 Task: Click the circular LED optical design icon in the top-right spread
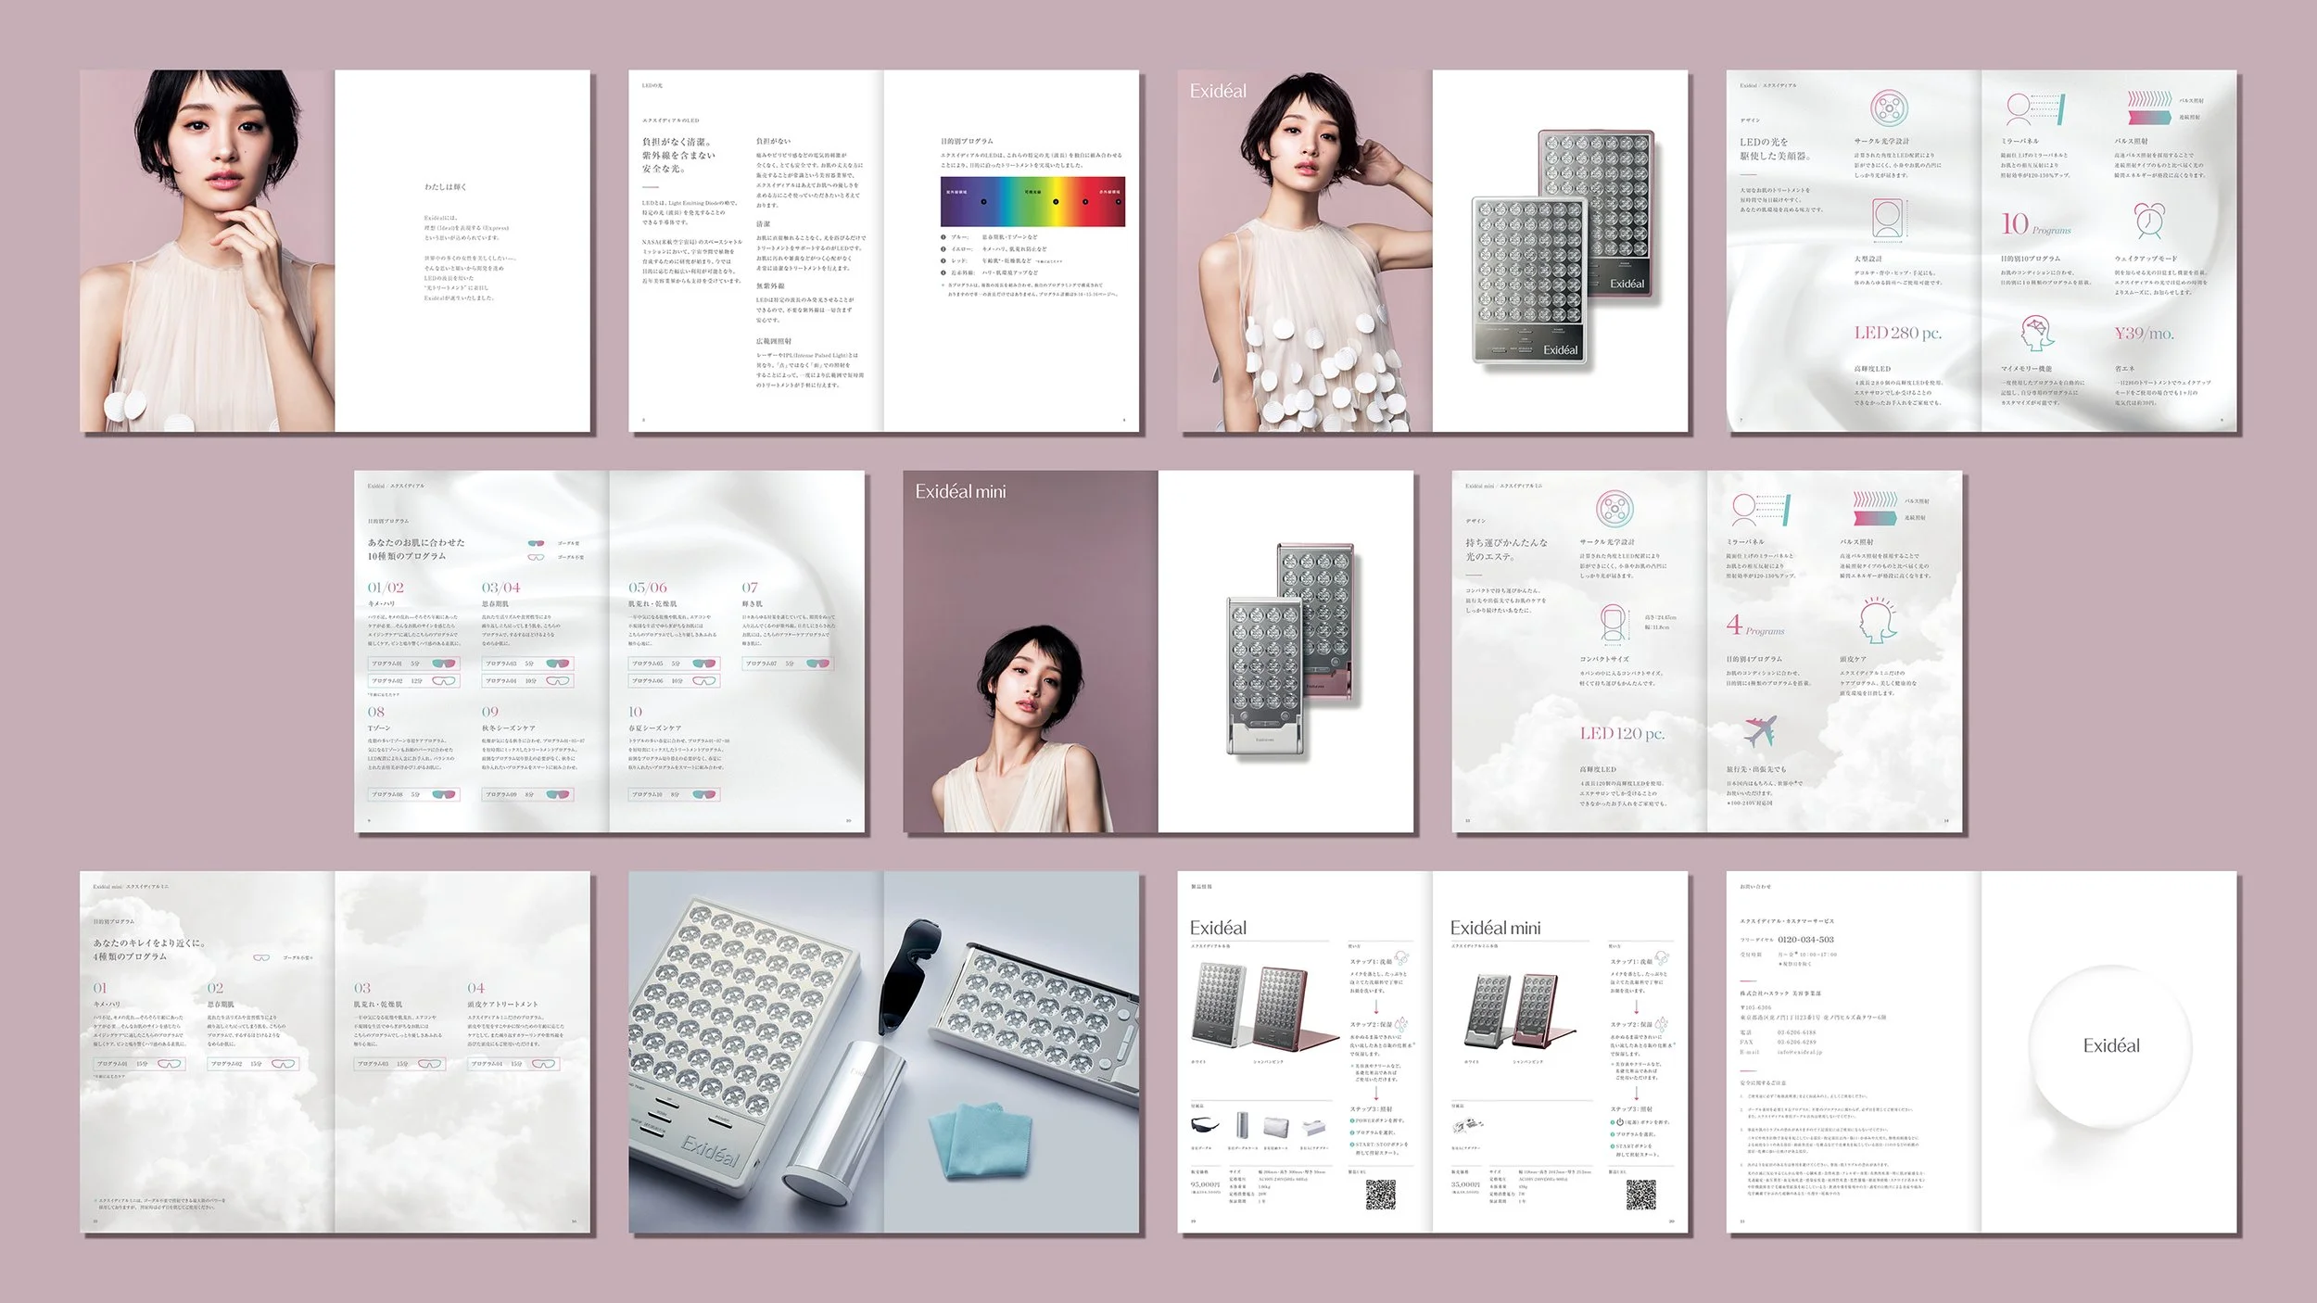click(x=1888, y=109)
